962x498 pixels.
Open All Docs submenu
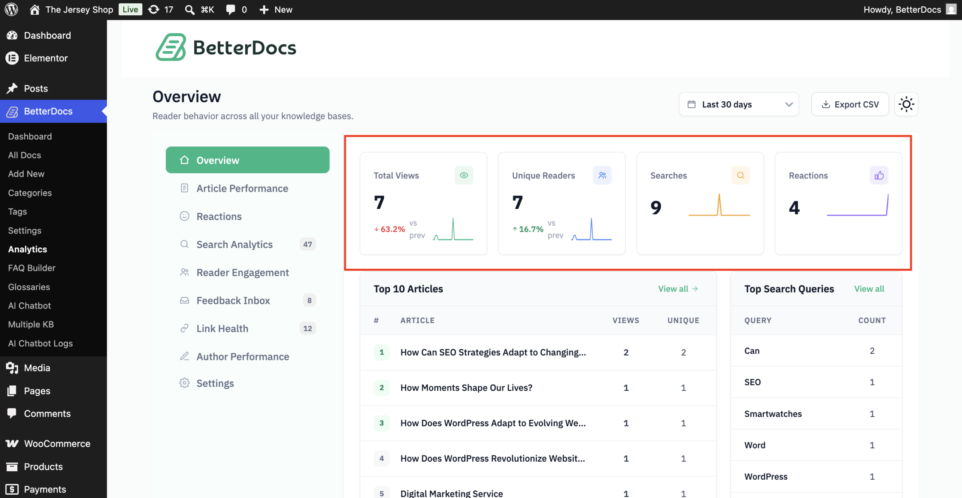[24, 155]
